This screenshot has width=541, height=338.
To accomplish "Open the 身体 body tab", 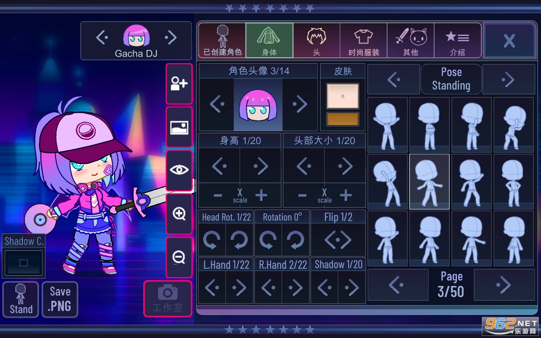I will 269,41.
